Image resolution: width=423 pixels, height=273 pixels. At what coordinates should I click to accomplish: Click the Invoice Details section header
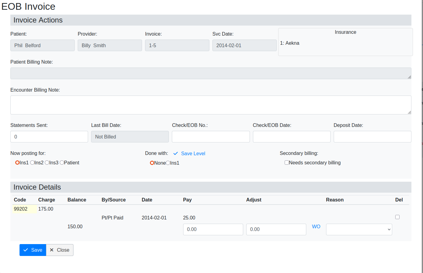tap(211, 187)
